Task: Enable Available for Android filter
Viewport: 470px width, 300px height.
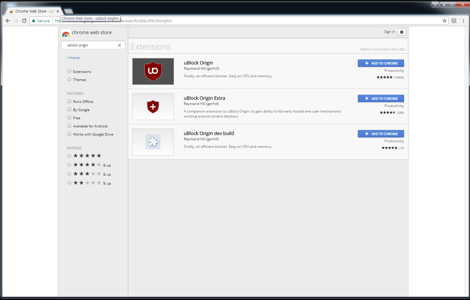Action: [69, 126]
